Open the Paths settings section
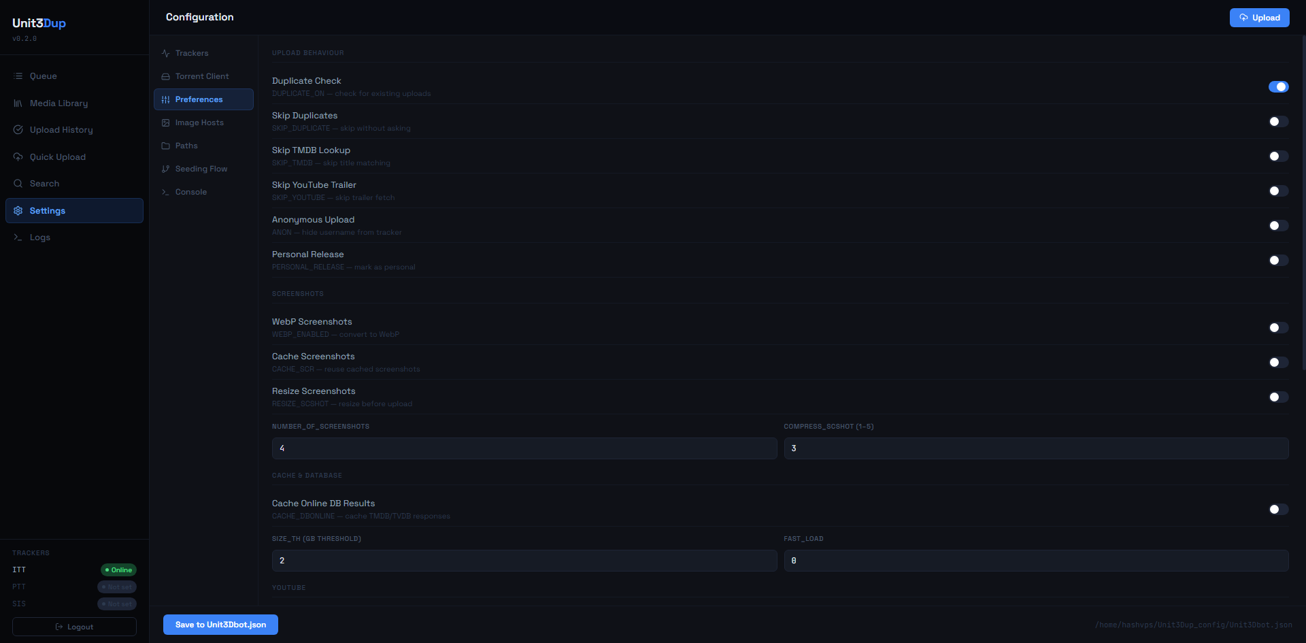This screenshot has height=643, width=1306. (x=186, y=145)
